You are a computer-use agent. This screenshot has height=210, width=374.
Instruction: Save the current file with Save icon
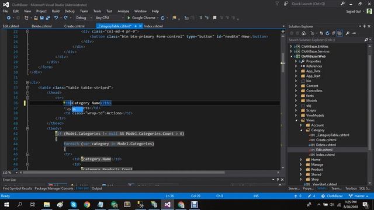[41, 18]
